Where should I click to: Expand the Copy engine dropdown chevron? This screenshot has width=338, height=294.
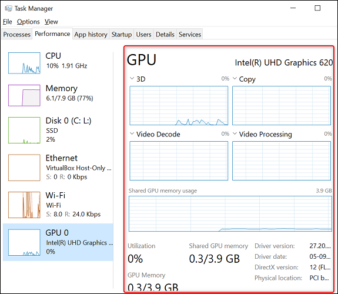(235, 79)
